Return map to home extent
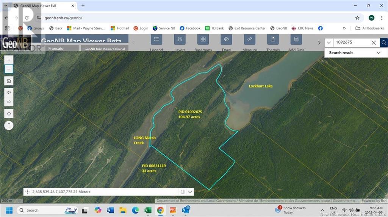The image size is (388, 217). click(x=9, y=80)
